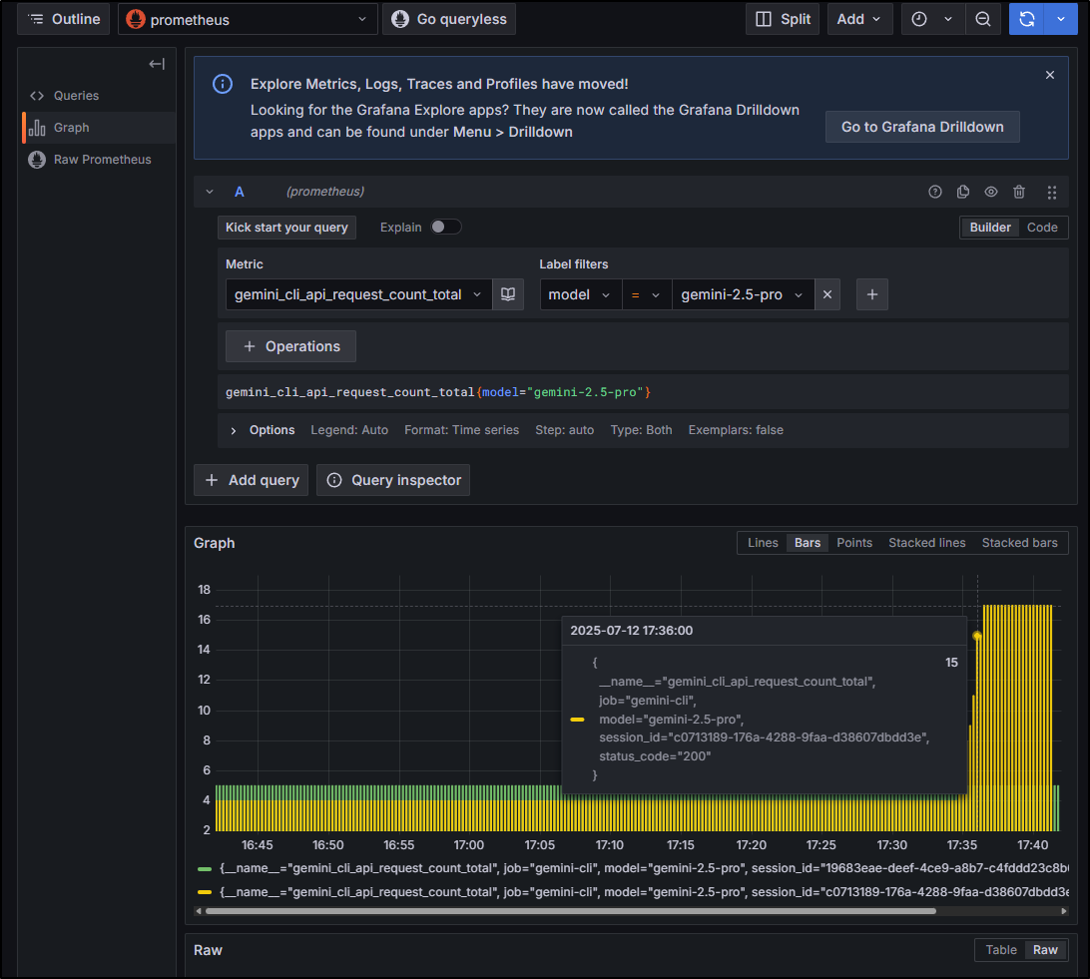1090x979 pixels.
Task: Show the query help icon for query A
Action: (935, 192)
